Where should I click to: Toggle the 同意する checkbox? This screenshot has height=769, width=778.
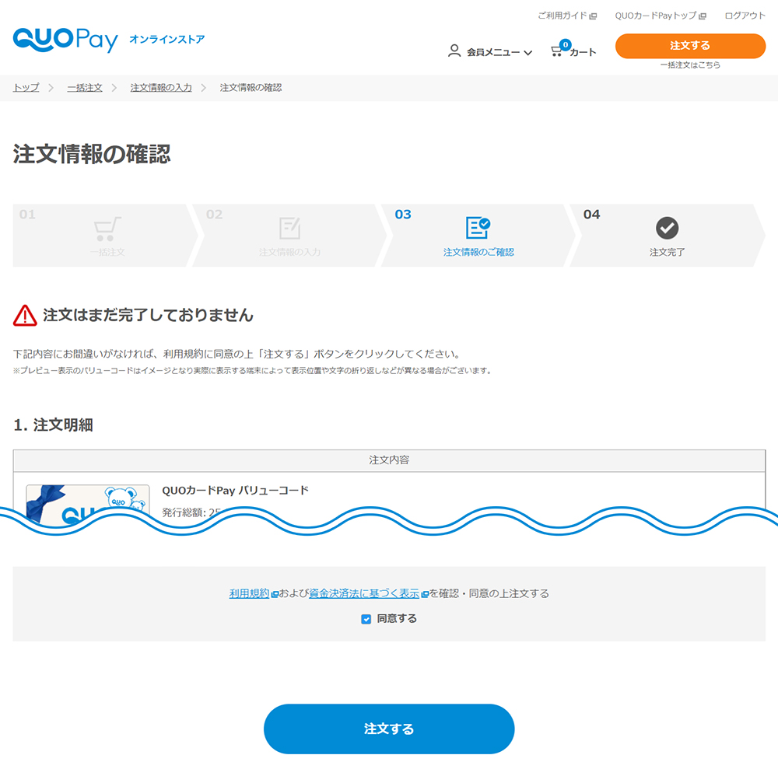click(x=366, y=619)
